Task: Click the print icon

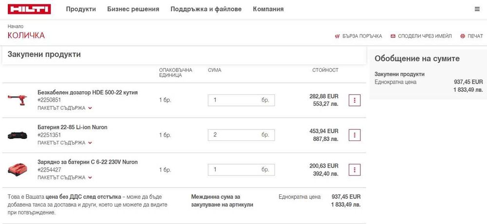Action: pos(463,36)
